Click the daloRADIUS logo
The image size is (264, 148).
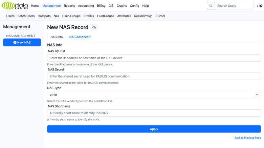click(15, 5)
